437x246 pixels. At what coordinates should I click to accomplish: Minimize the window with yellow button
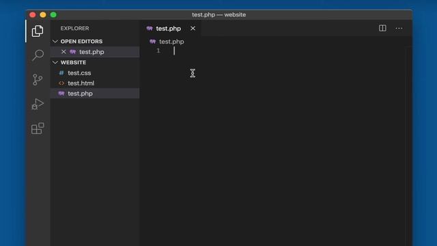click(43, 15)
